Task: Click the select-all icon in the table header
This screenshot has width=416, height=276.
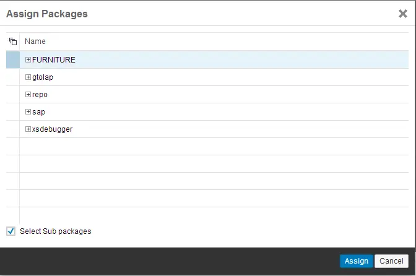Action: 13,42
